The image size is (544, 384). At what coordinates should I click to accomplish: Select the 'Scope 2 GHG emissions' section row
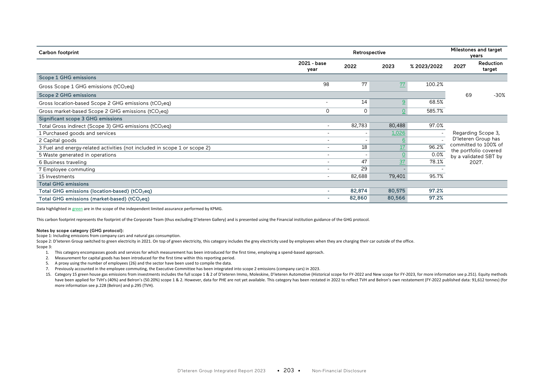coord(241,95)
